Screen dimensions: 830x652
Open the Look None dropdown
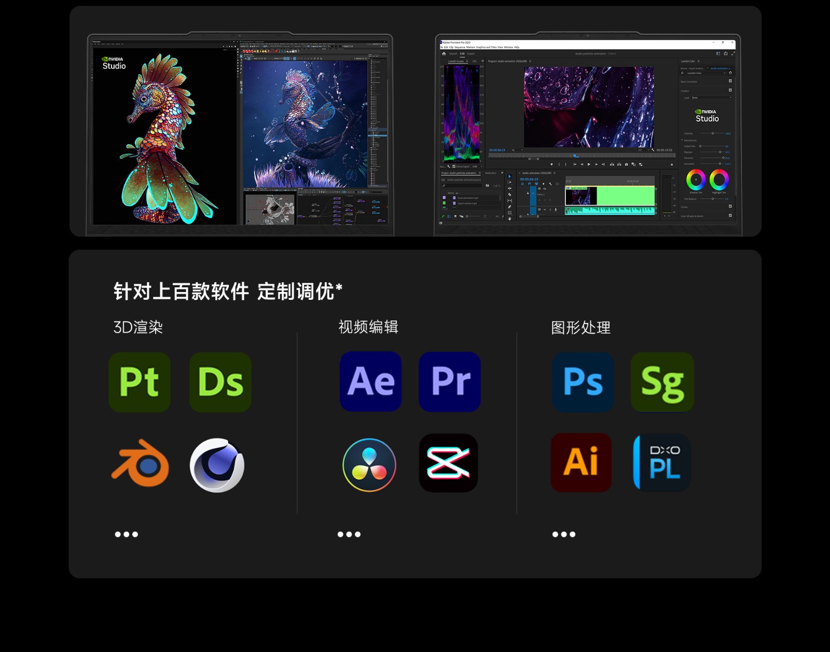[711, 98]
